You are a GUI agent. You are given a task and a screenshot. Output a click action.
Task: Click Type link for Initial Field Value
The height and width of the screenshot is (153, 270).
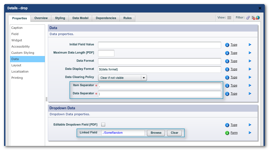click(x=234, y=45)
